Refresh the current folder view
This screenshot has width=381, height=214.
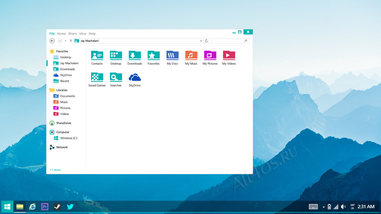coord(207,41)
